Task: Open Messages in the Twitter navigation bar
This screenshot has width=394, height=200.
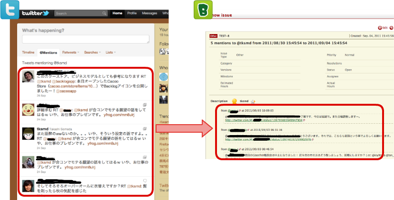Action: [x=149, y=13]
